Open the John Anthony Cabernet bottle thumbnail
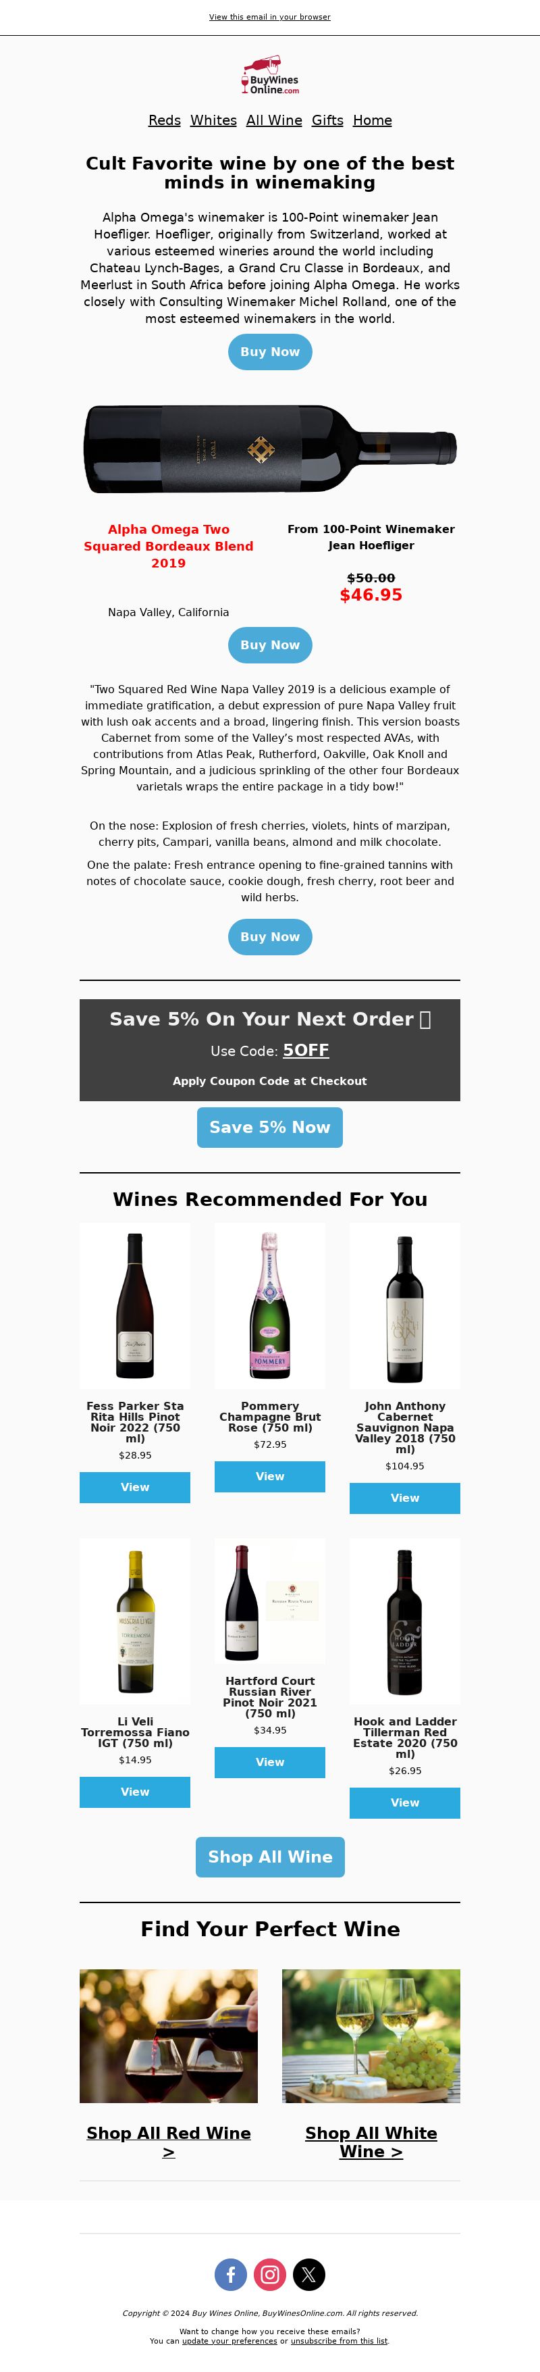 [x=405, y=1306]
